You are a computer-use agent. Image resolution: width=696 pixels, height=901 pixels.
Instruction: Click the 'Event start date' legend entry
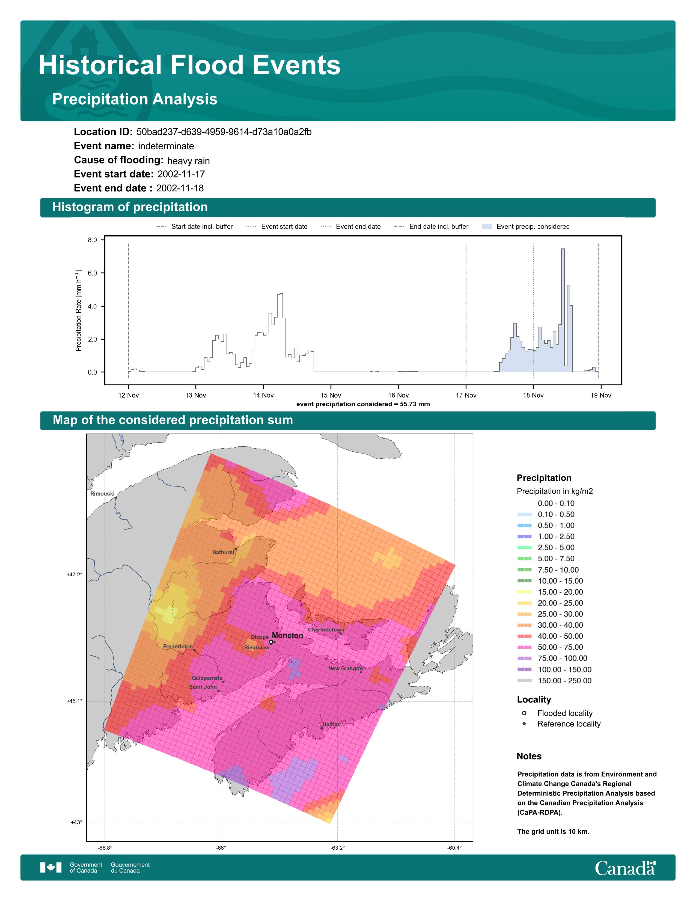coord(277,227)
